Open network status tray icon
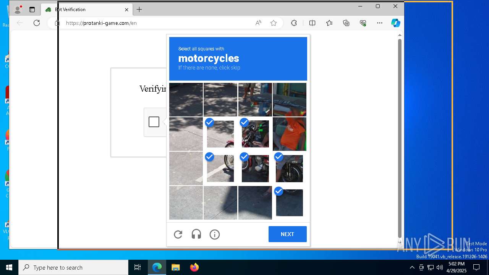Screen dimensions: 489x275 [x=431, y=267]
